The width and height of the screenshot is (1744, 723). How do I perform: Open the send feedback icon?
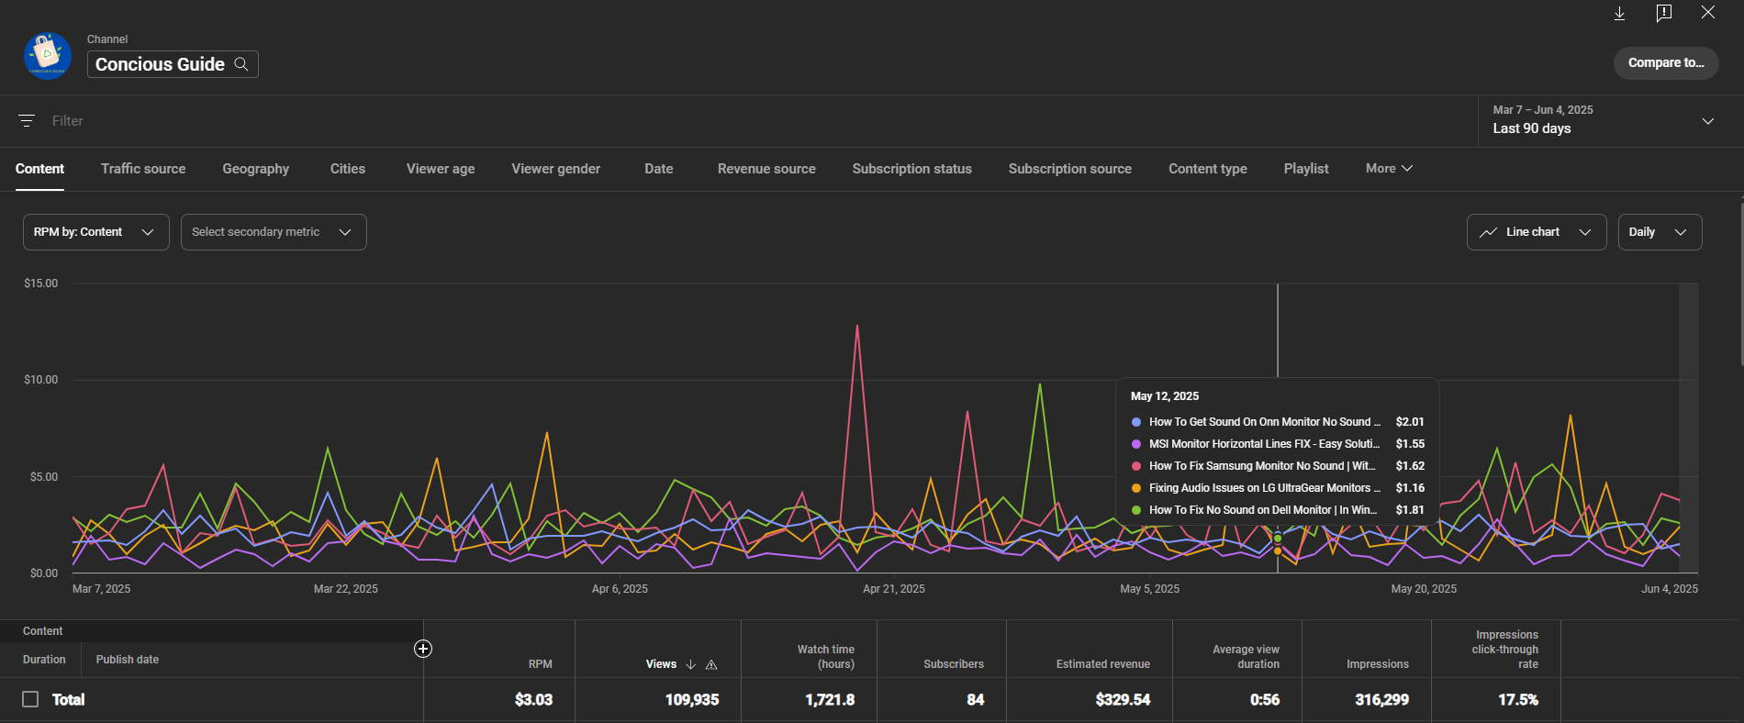[1664, 13]
